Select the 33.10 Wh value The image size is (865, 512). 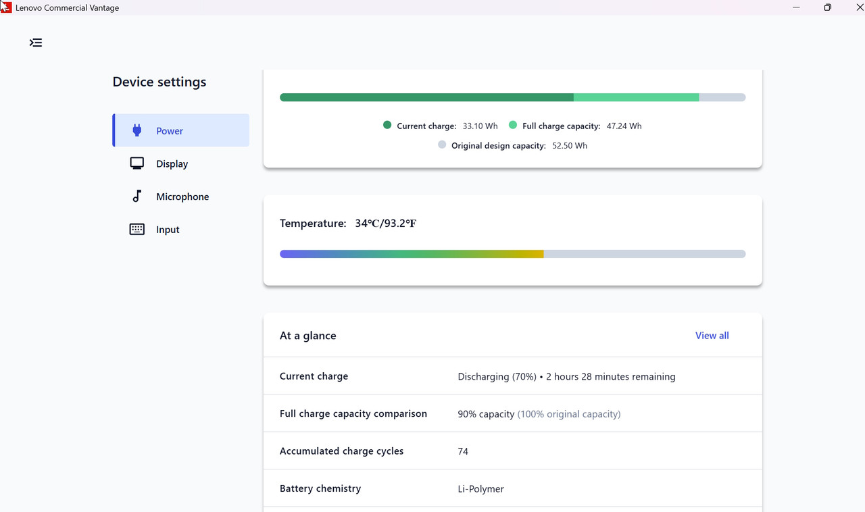(x=480, y=126)
